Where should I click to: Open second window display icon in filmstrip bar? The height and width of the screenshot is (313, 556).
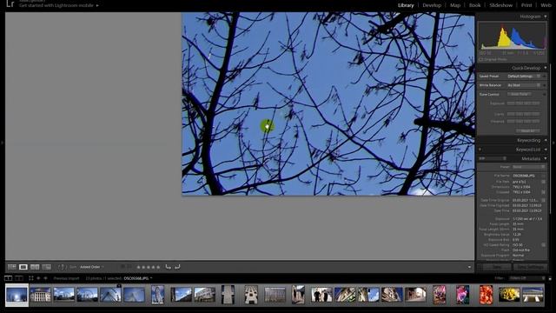(x=19, y=278)
